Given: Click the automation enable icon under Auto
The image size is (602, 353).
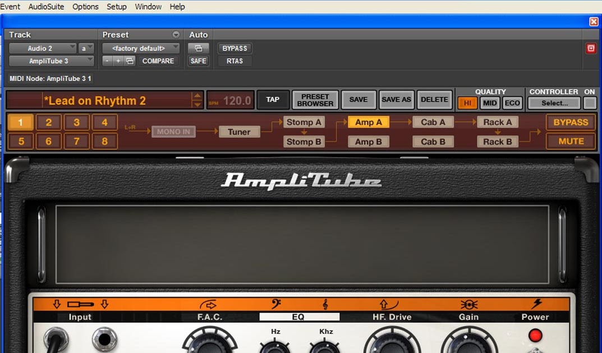Looking at the screenshot, I should coord(199,48).
